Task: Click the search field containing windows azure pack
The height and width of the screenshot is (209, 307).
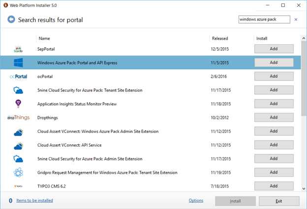Action: [264, 19]
